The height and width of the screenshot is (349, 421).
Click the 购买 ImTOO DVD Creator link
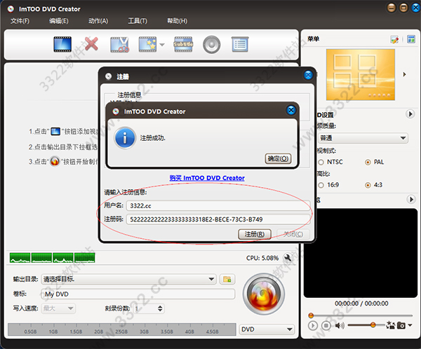click(207, 178)
